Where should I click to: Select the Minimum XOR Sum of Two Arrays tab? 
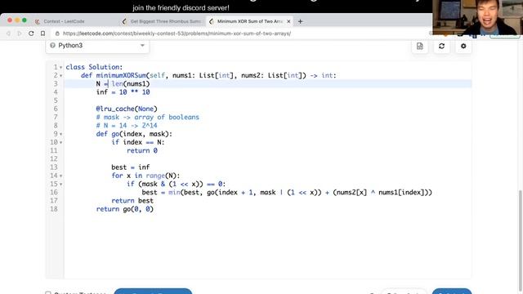click(x=249, y=21)
